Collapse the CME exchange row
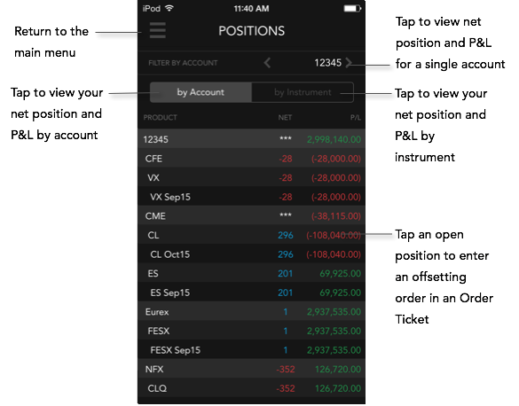Screen dimensions: 519x406 pos(252,216)
